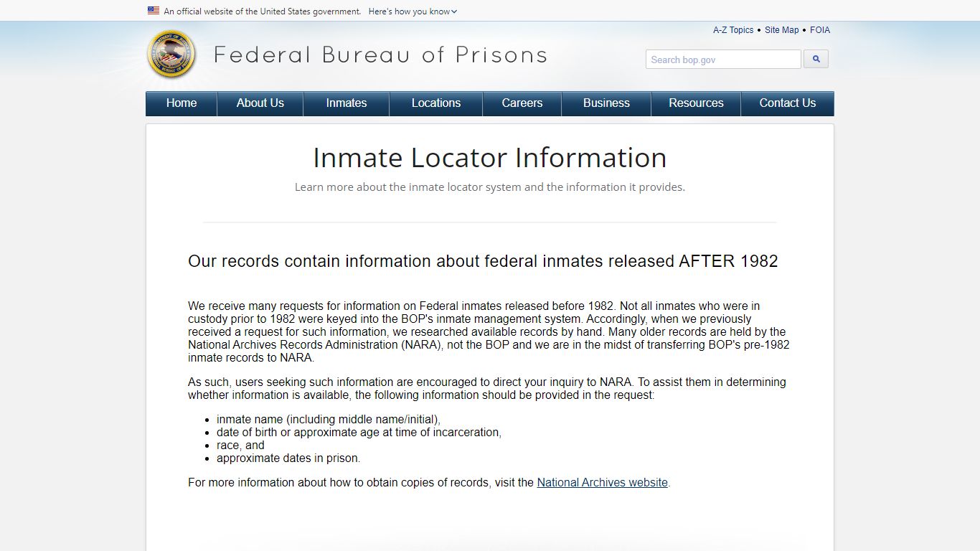Image resolution: width=980 pixels, height=551 pixels.
Task: Click the Department of Justice seal logo
Action: (171, 55)
